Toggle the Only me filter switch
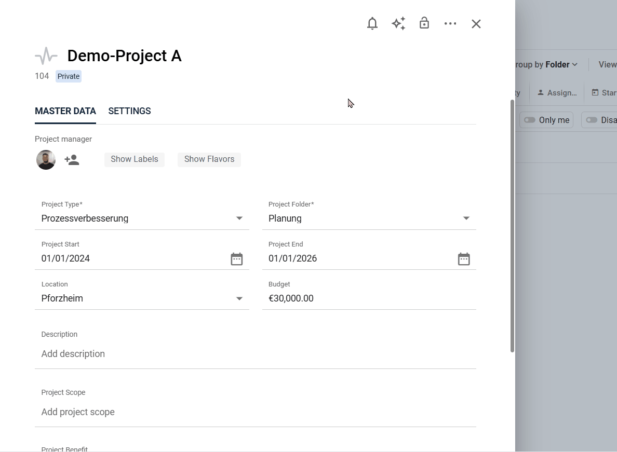This screenshot has height=452, width=617. pos(530,120)
